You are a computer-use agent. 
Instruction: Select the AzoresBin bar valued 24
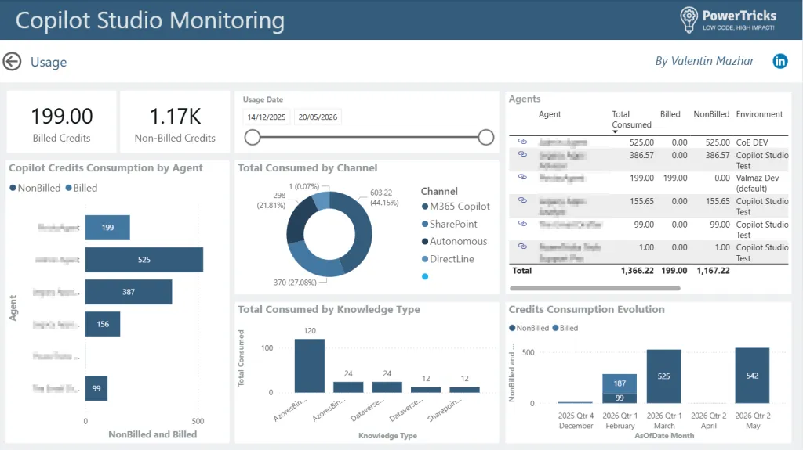(x=348, y=387)
